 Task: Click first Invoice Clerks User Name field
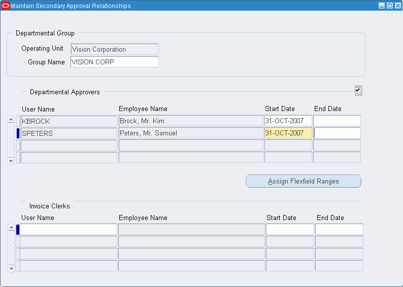[69, 229]
